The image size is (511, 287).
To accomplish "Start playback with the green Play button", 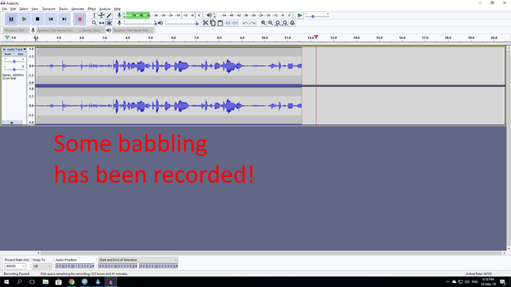I will coord(24,19).
